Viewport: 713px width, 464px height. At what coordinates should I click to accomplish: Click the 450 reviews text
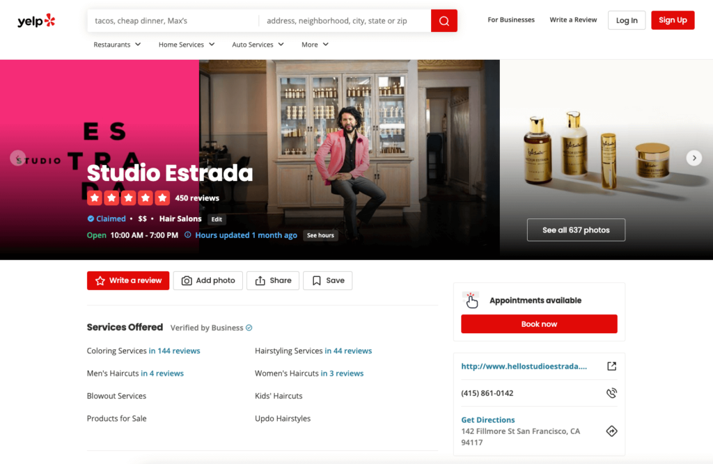[197, 198]
